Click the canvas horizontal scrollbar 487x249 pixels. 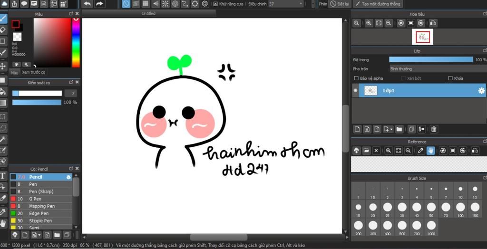(x=219, y=237)
